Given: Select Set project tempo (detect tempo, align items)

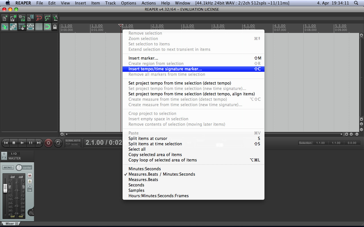Looking at the screenshot, I should tap(193, 94).
